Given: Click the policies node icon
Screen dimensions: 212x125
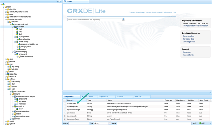Looking at the screenshot, I should tap(12, 119).
